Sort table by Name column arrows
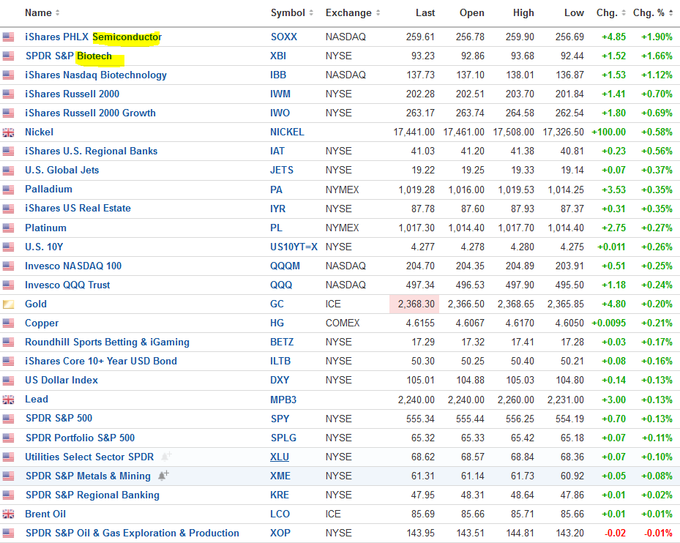This screenshot has width=680, height=543. pyautogui.click(x=58, y=13)
